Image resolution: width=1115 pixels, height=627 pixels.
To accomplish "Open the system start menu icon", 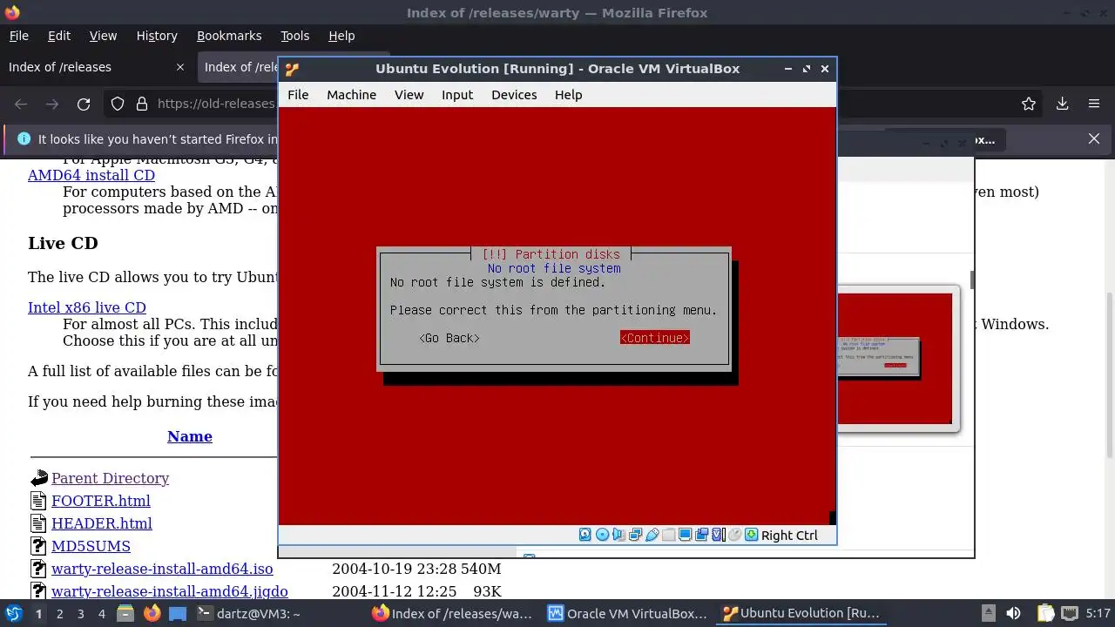I will click(13, 613).
